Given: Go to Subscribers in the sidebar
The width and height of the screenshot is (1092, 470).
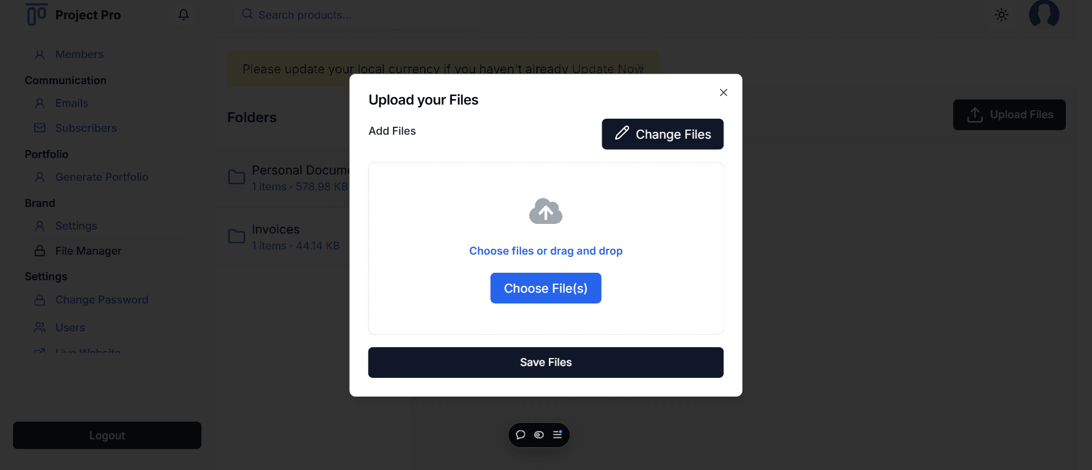Looking at the screenshot, I should pos(86,128).
